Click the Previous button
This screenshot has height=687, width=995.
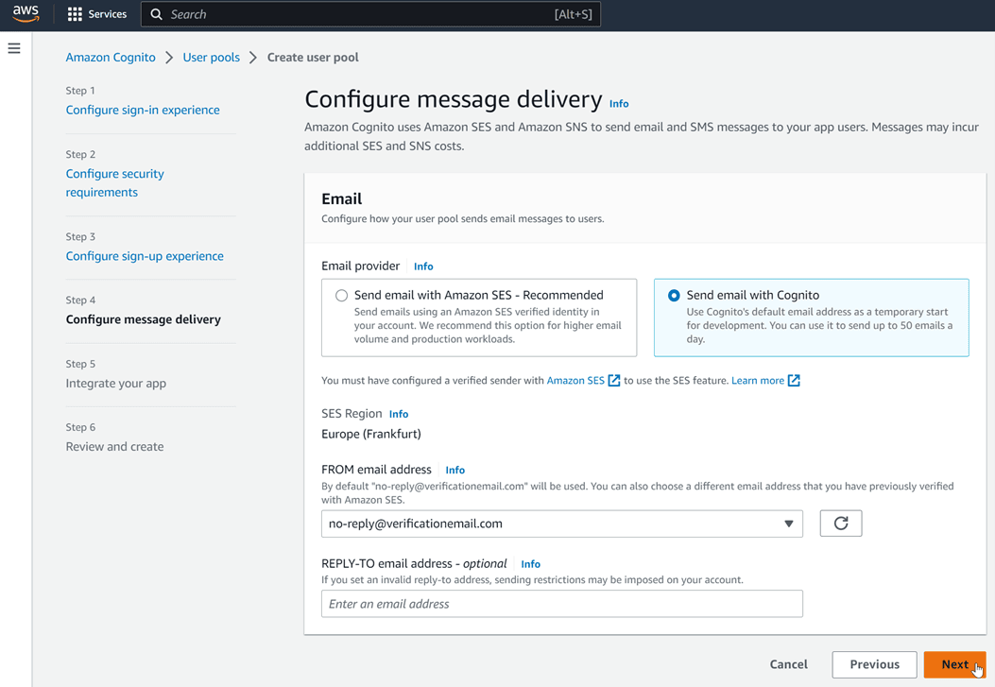[x=873, y=664]
